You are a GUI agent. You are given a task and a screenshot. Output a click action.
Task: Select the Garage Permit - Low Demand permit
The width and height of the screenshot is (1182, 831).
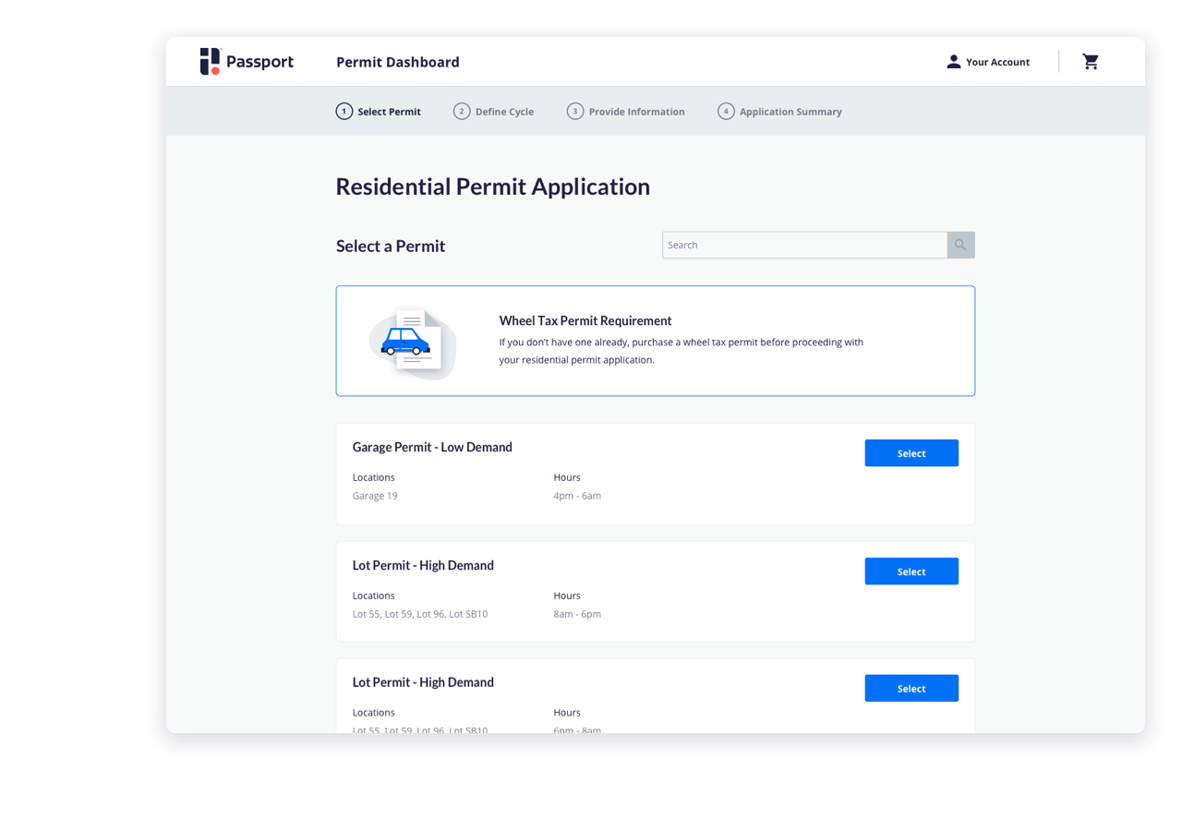pos(911,452)
